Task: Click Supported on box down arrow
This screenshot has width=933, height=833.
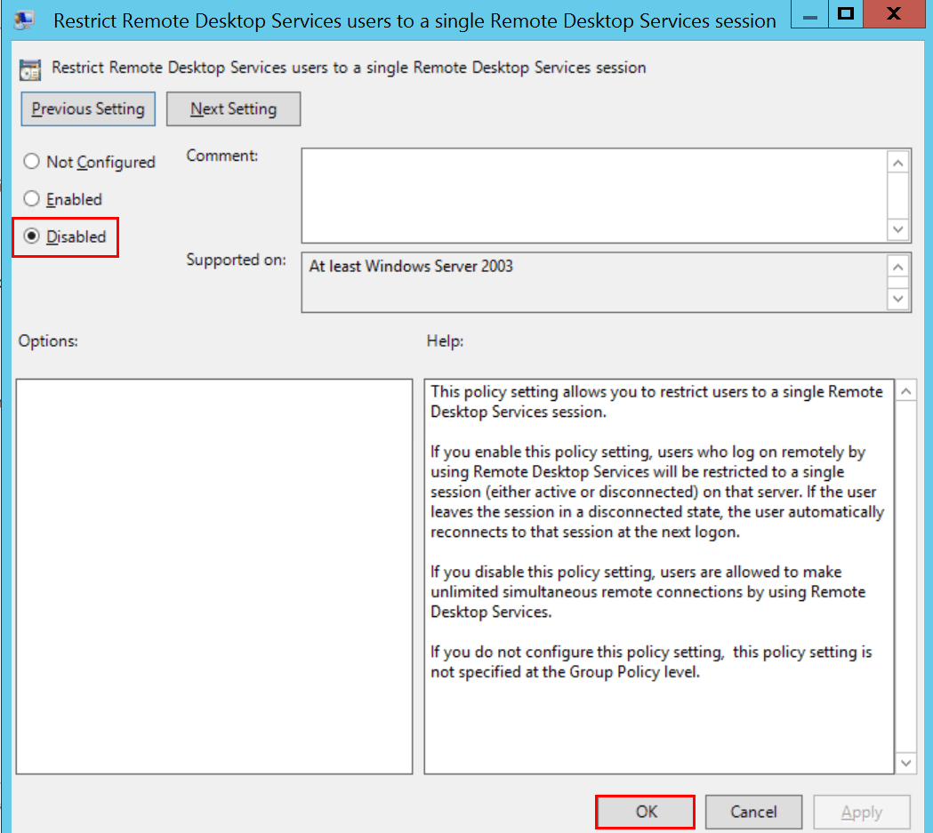Action: (899, 299)
